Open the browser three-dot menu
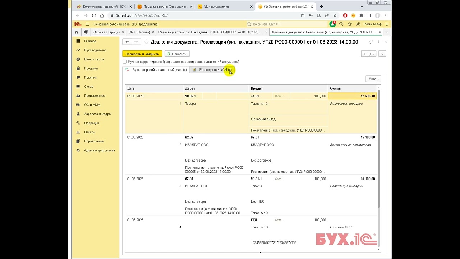This screenshot has width=460, height=259. 386,15
